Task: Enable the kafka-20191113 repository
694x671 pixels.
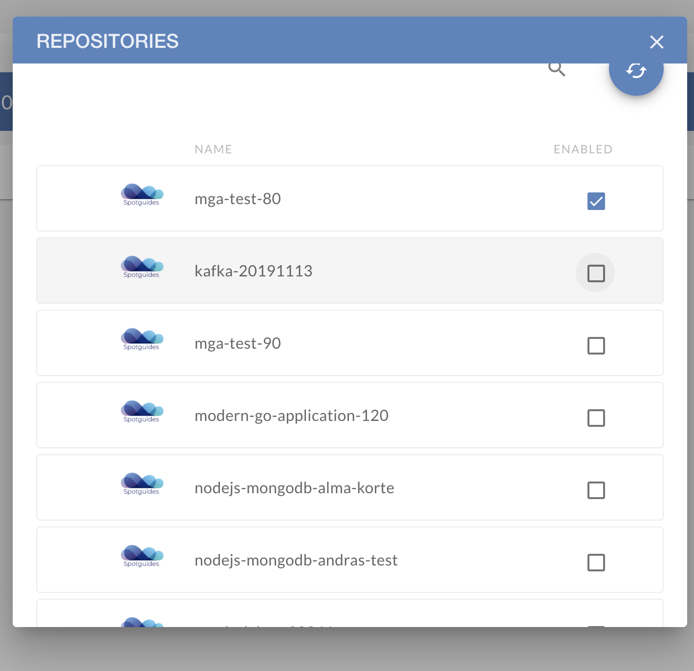Action: click(595, 273)
